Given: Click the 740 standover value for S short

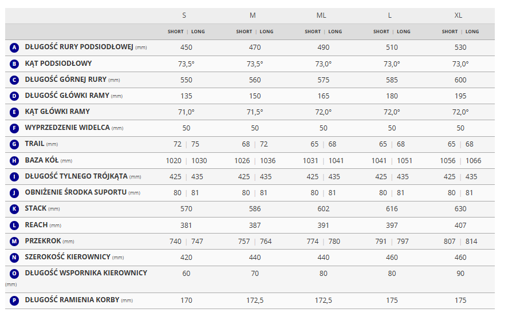Looking at the screenshot, I should 175,242.
